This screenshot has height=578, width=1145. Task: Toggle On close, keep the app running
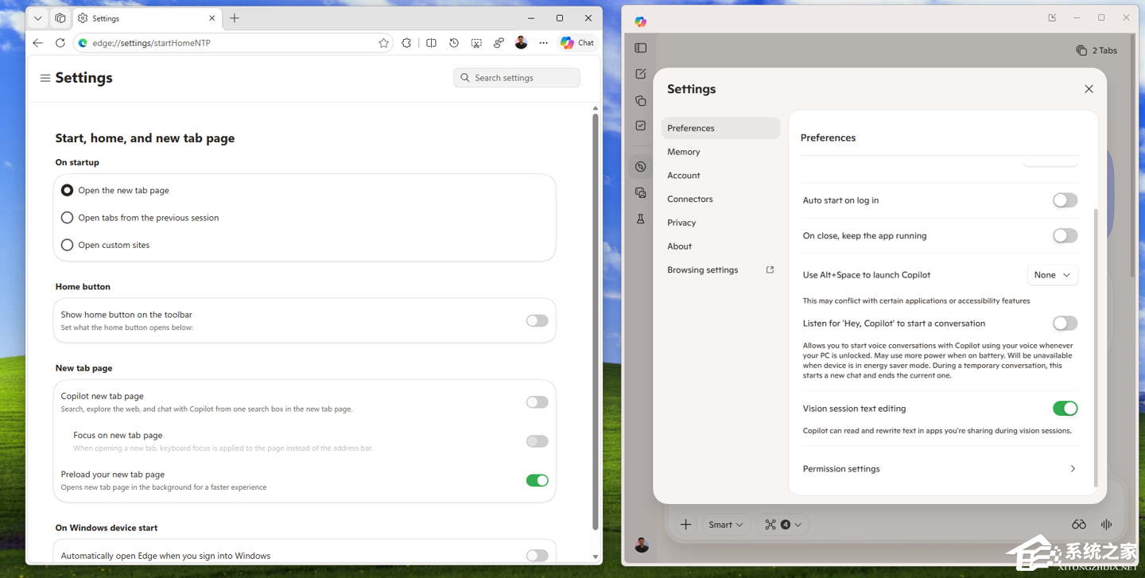pyautogui.click(x=1065, y=235)
